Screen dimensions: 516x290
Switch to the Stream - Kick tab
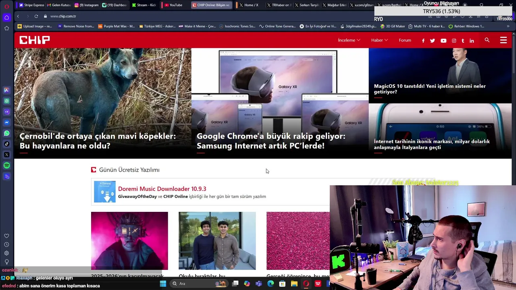[x=144, y=5]
